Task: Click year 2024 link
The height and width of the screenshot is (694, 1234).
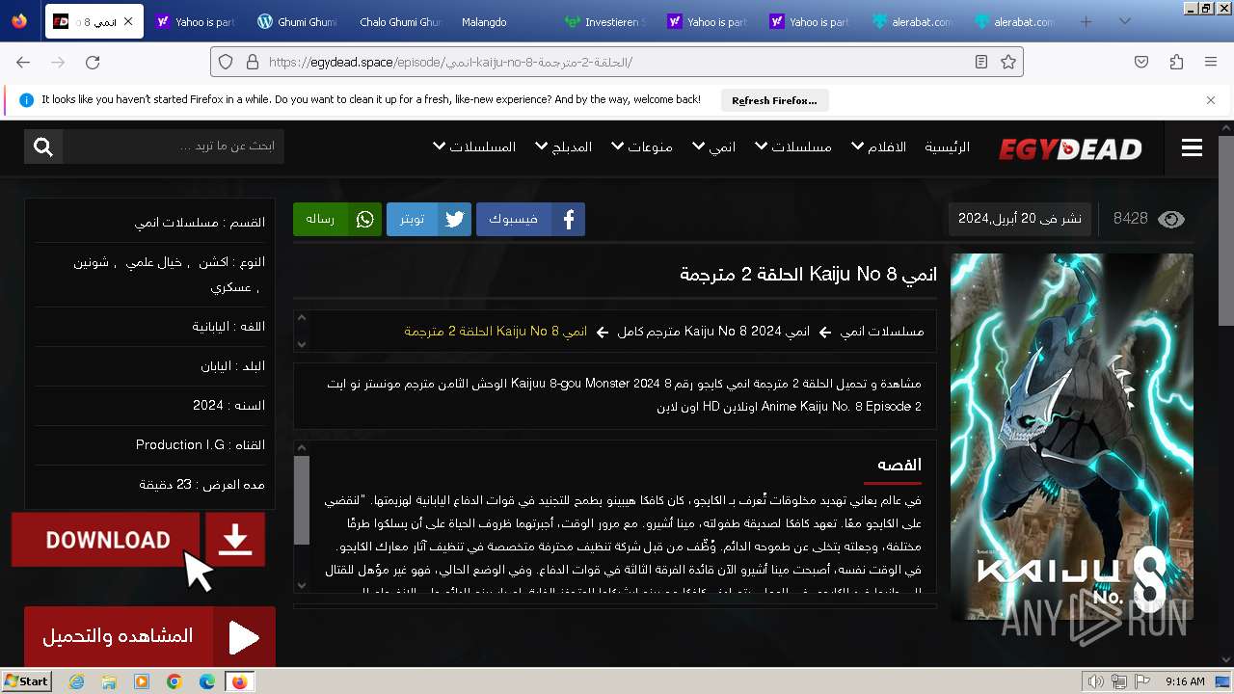Action: [208, 406]
